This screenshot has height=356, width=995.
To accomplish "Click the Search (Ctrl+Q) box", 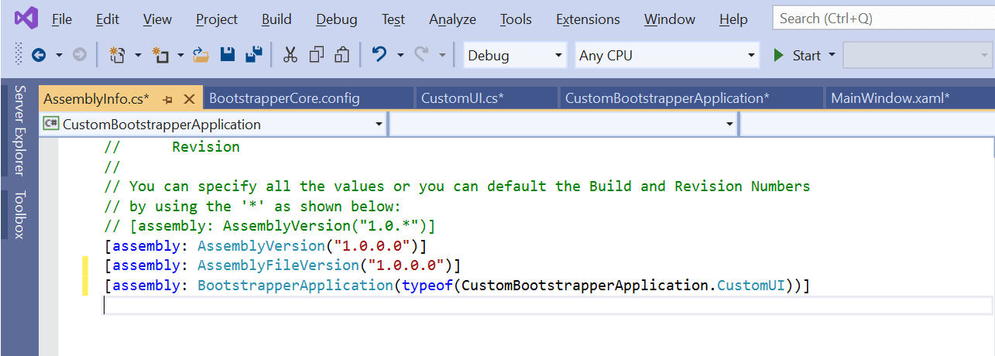I will pyautogui.click(x=883, y=19).
